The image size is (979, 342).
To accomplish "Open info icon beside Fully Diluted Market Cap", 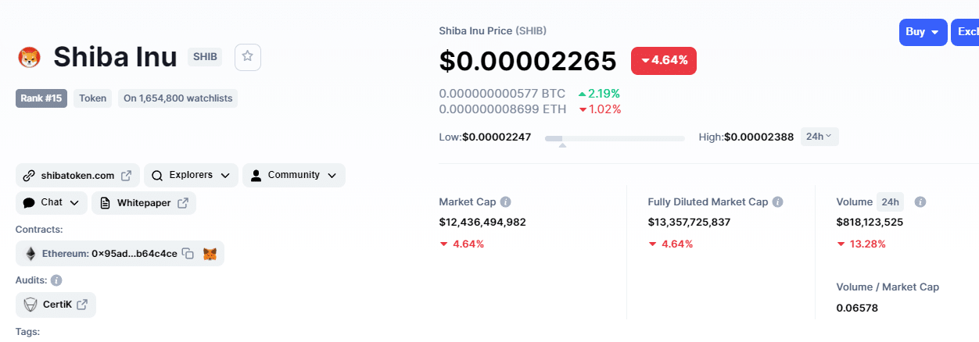I will click(x=778, y=201).
